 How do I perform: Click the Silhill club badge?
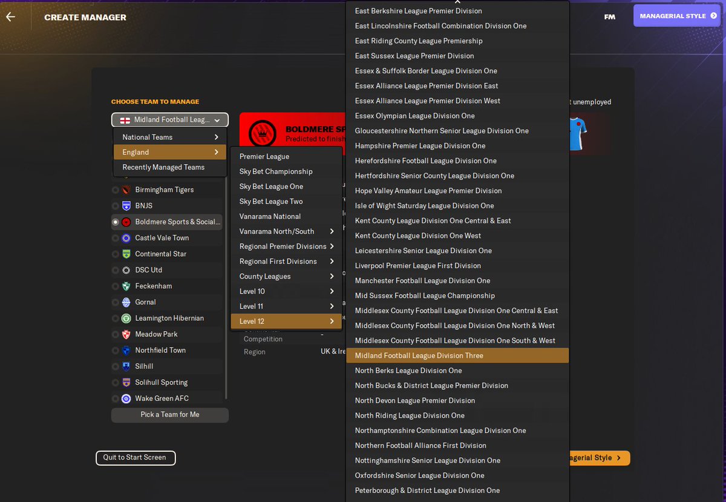point(126,366)
